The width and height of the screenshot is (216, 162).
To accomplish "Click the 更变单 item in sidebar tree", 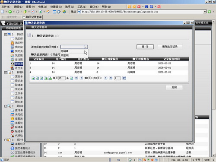I will pos(19,76).
